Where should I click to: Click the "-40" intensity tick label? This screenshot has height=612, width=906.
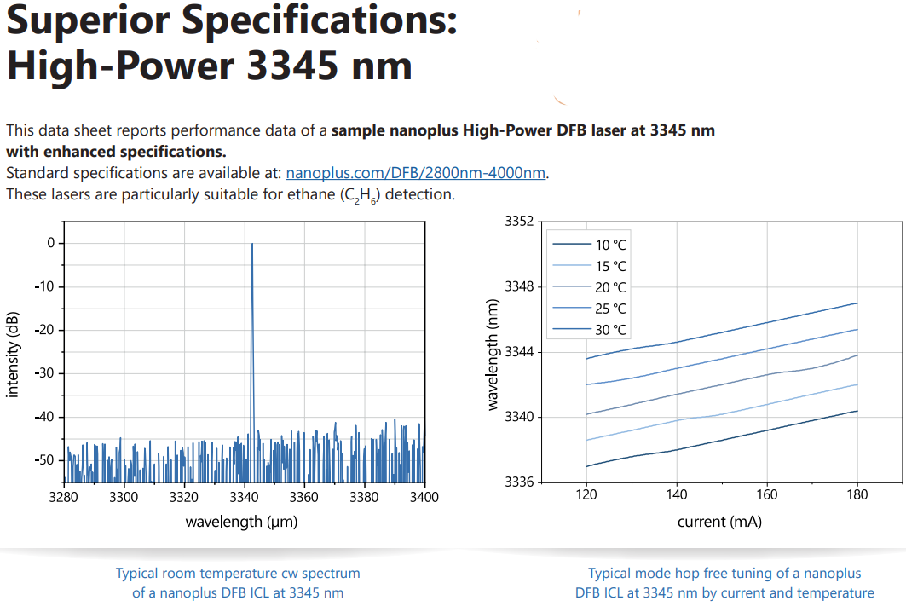[45, 417]
